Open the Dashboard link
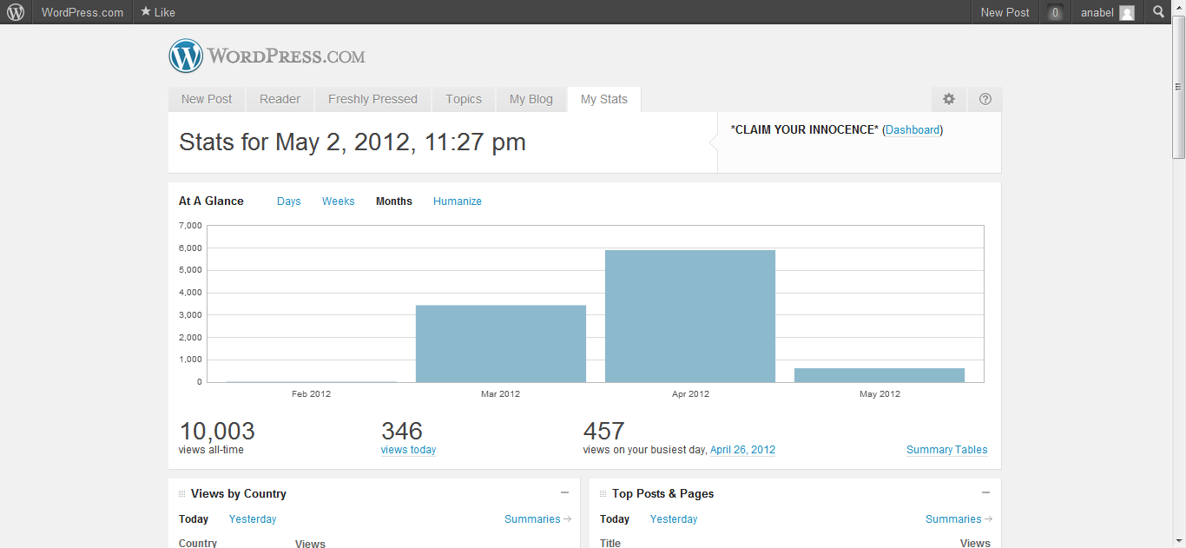 (913, 130)
